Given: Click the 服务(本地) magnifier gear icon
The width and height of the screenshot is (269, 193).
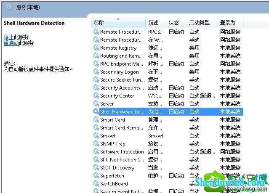Looking at the screenshot, I should (x=9, y=8).
